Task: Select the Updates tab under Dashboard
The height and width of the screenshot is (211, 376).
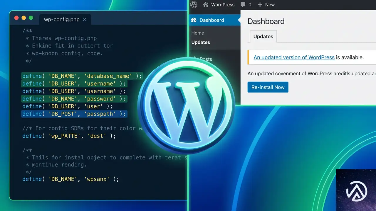Action: pos(263,37)
